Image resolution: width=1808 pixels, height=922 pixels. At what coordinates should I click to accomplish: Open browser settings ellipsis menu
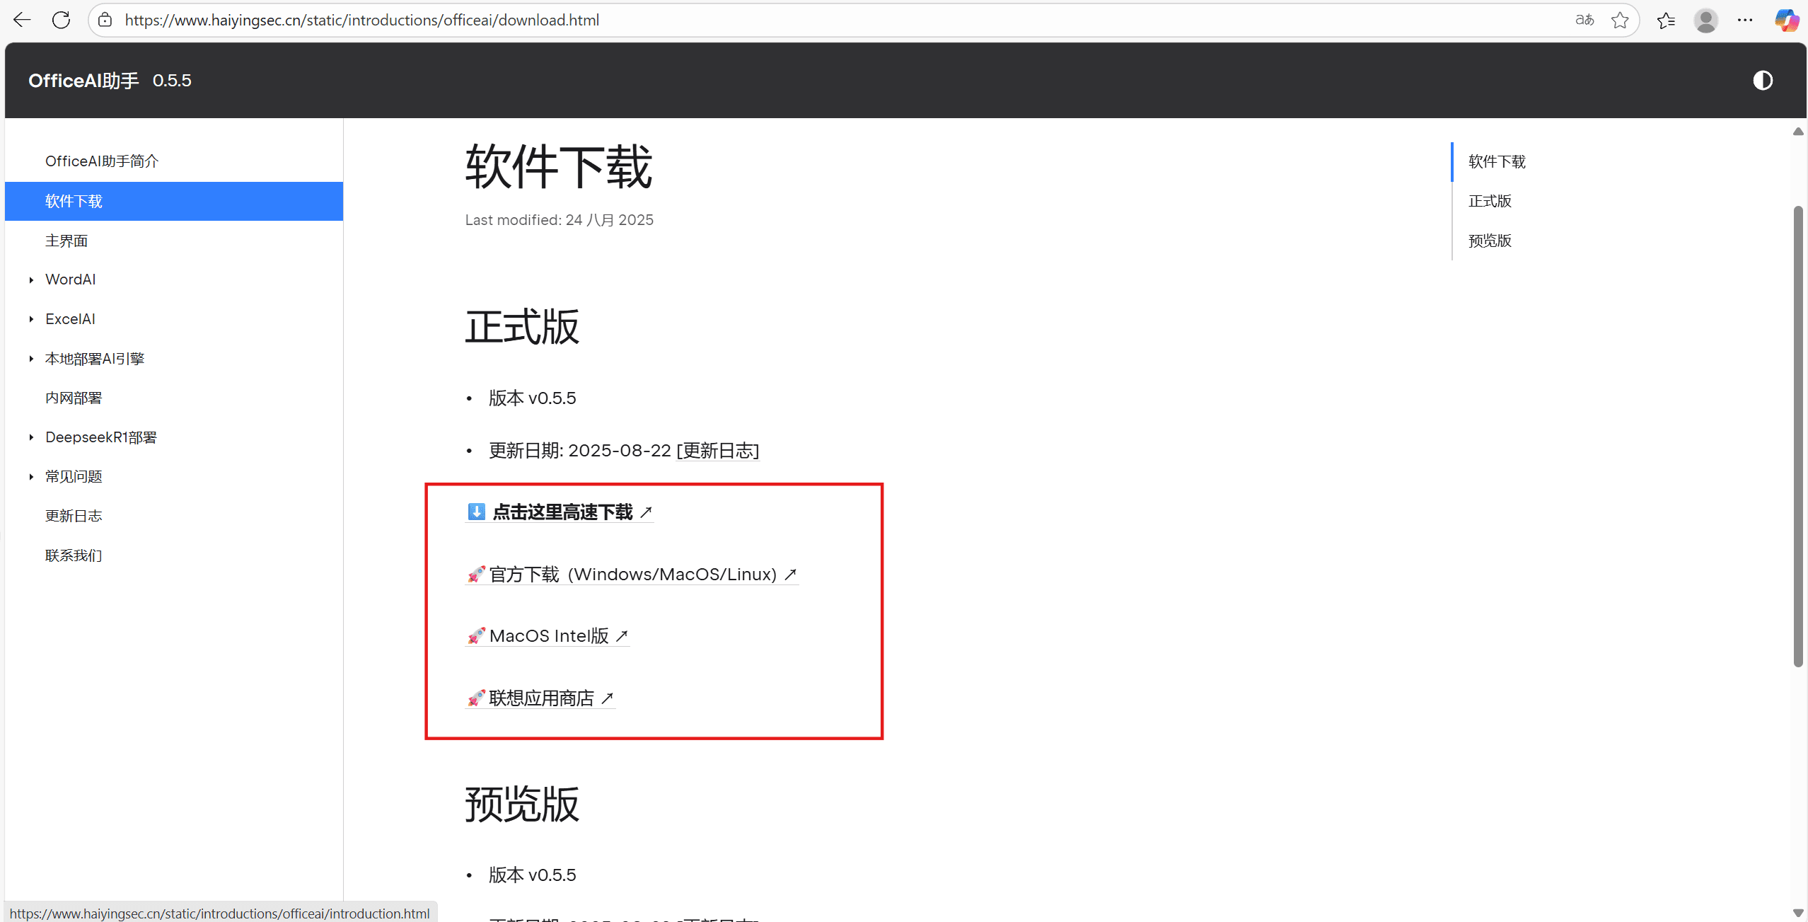[1745, 20]
